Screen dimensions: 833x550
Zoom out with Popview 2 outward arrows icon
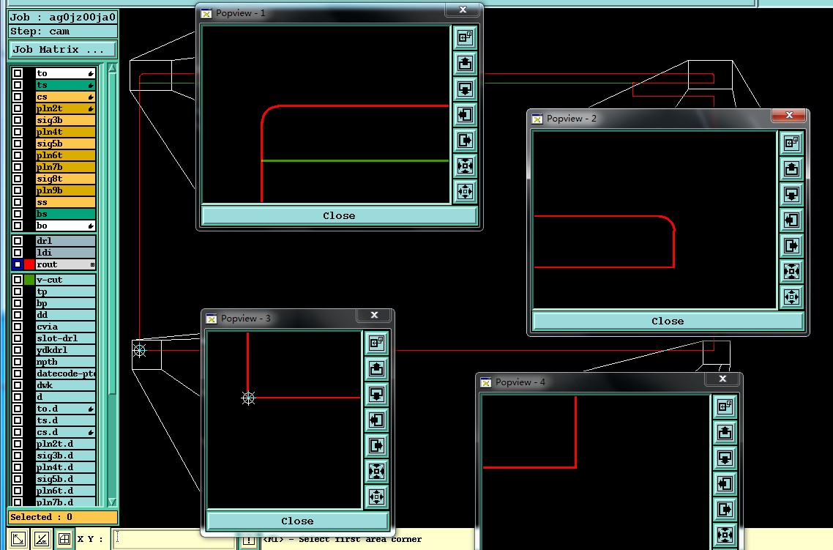pyautogui.click(x=791, y=297)
